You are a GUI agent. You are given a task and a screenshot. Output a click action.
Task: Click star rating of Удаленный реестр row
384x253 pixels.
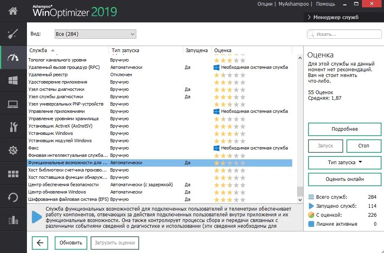pos(229,75)
